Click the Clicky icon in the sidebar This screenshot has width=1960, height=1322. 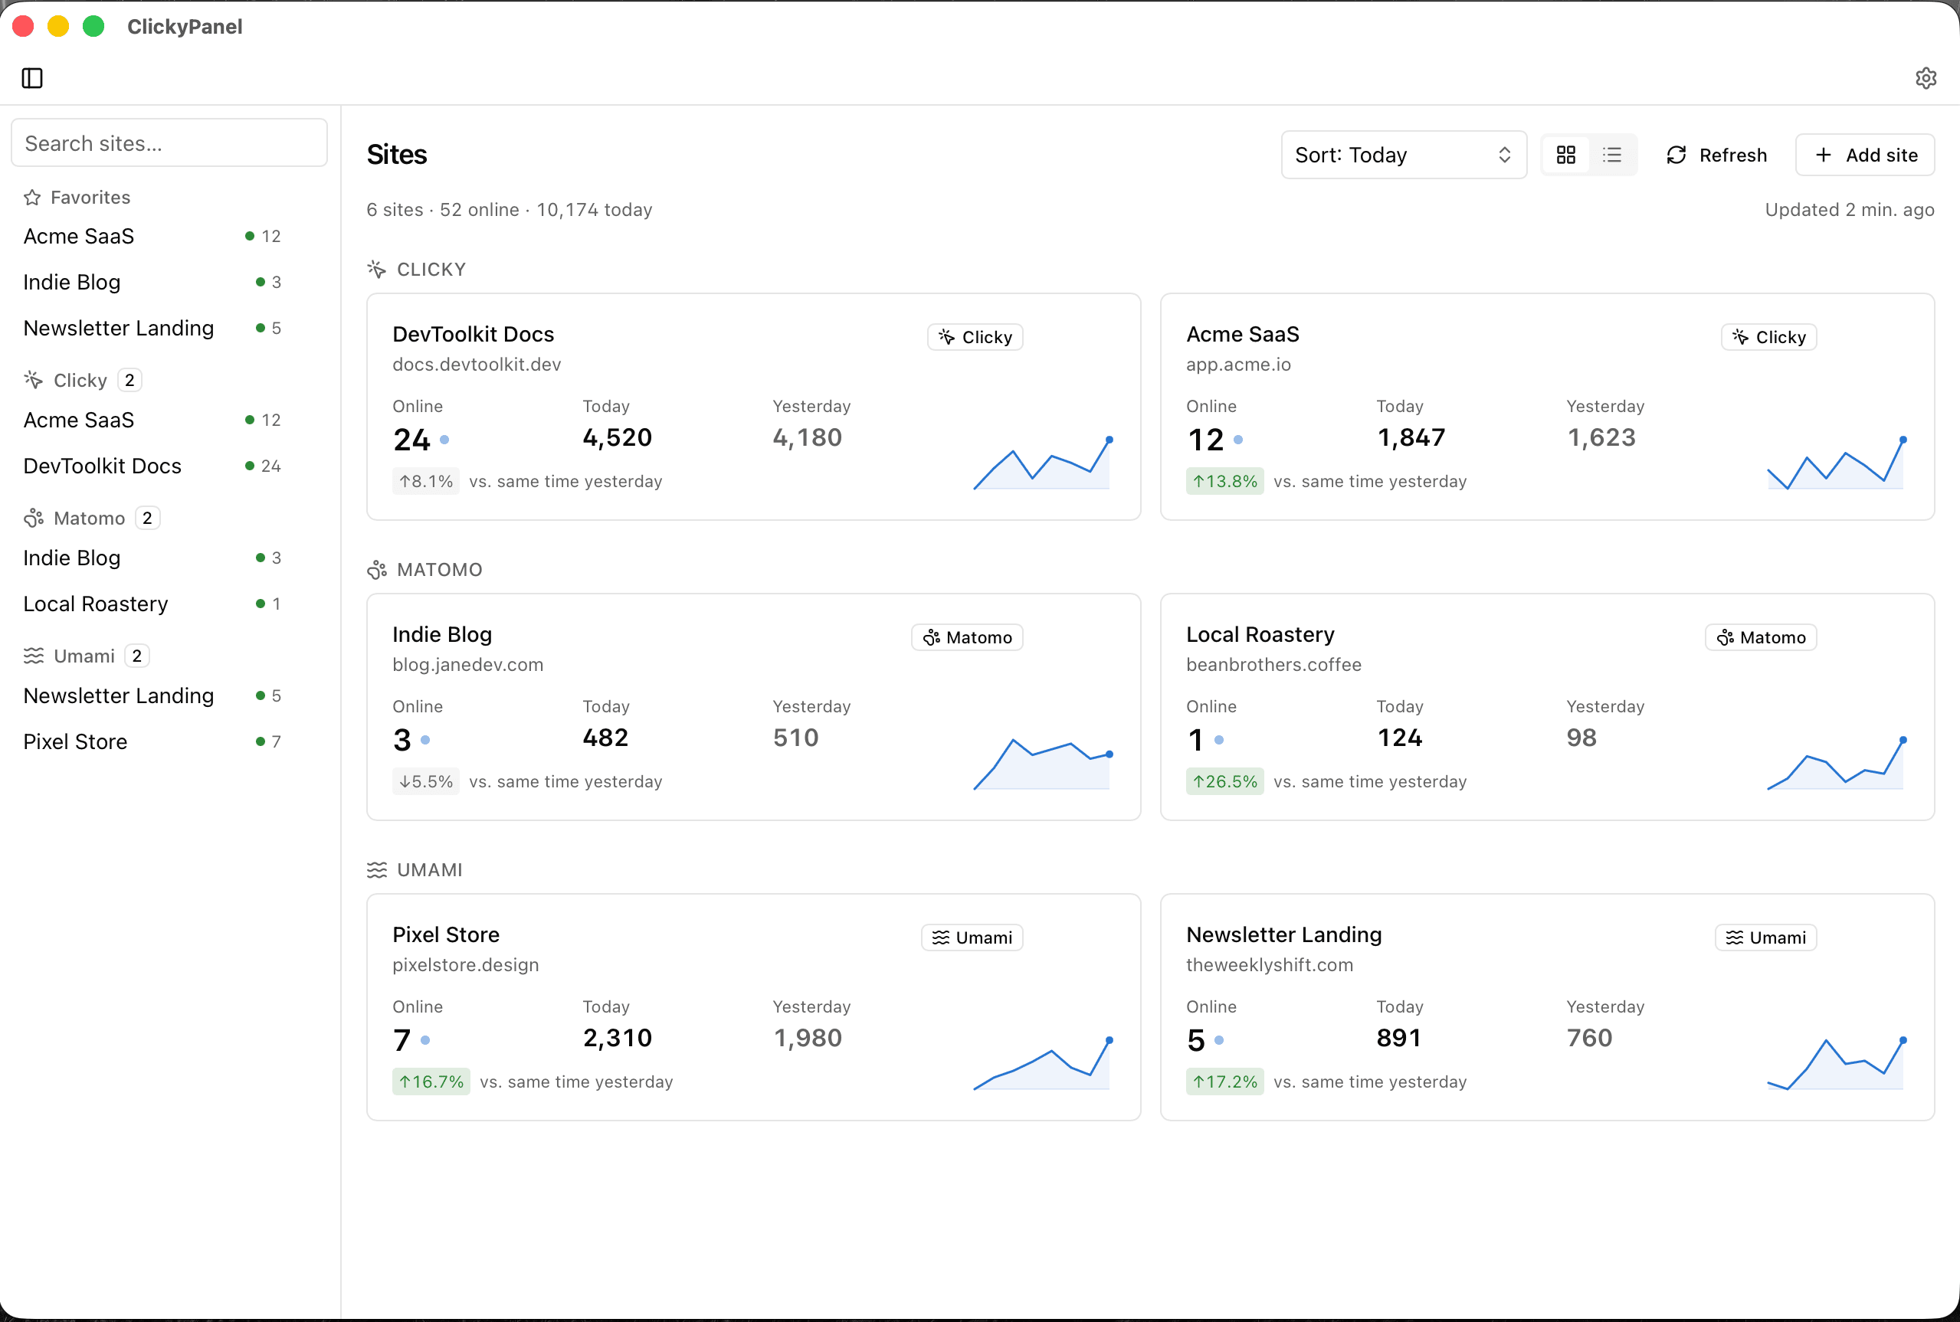pyautogui.click(x=33, y=380)
